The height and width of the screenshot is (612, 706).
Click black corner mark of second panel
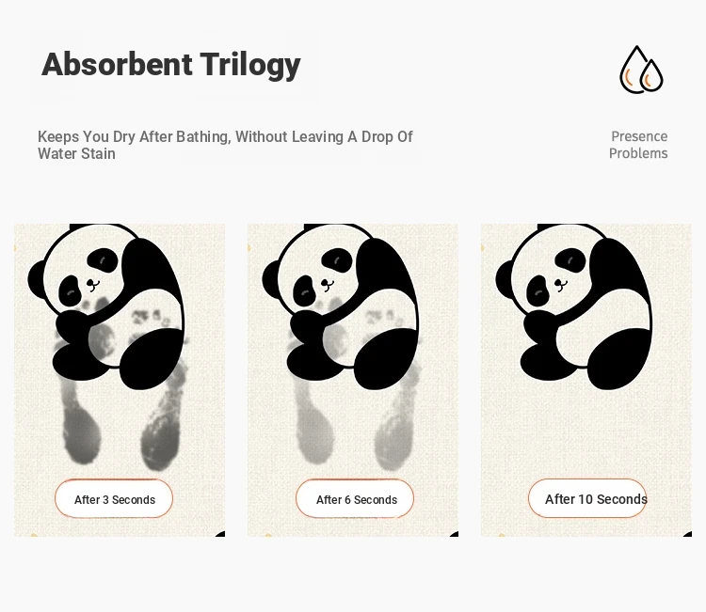click(x=455, y=534)
